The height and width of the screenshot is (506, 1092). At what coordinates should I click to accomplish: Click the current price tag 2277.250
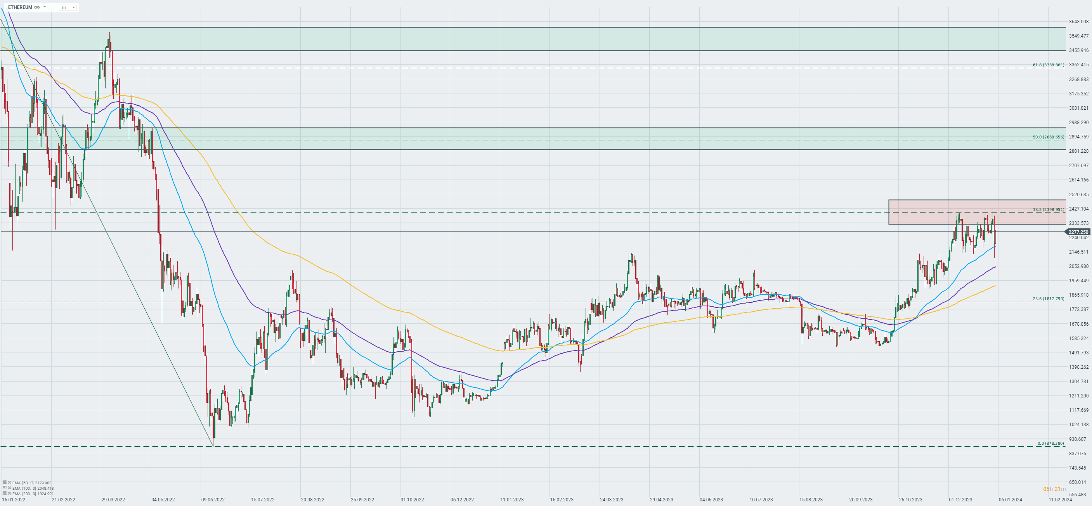click(1078, 232)
